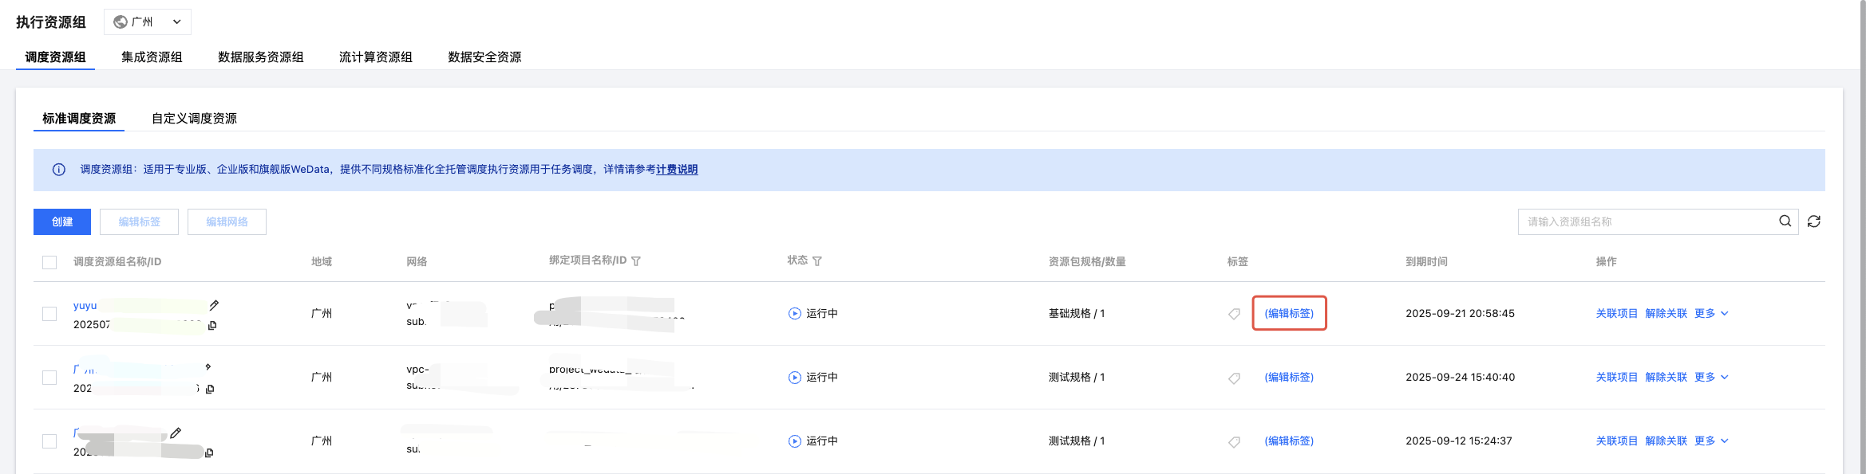Expand 更多 menu for the 2025-09-21 row
Screen dimensions: 1866x474
(x=1711, y=314)
